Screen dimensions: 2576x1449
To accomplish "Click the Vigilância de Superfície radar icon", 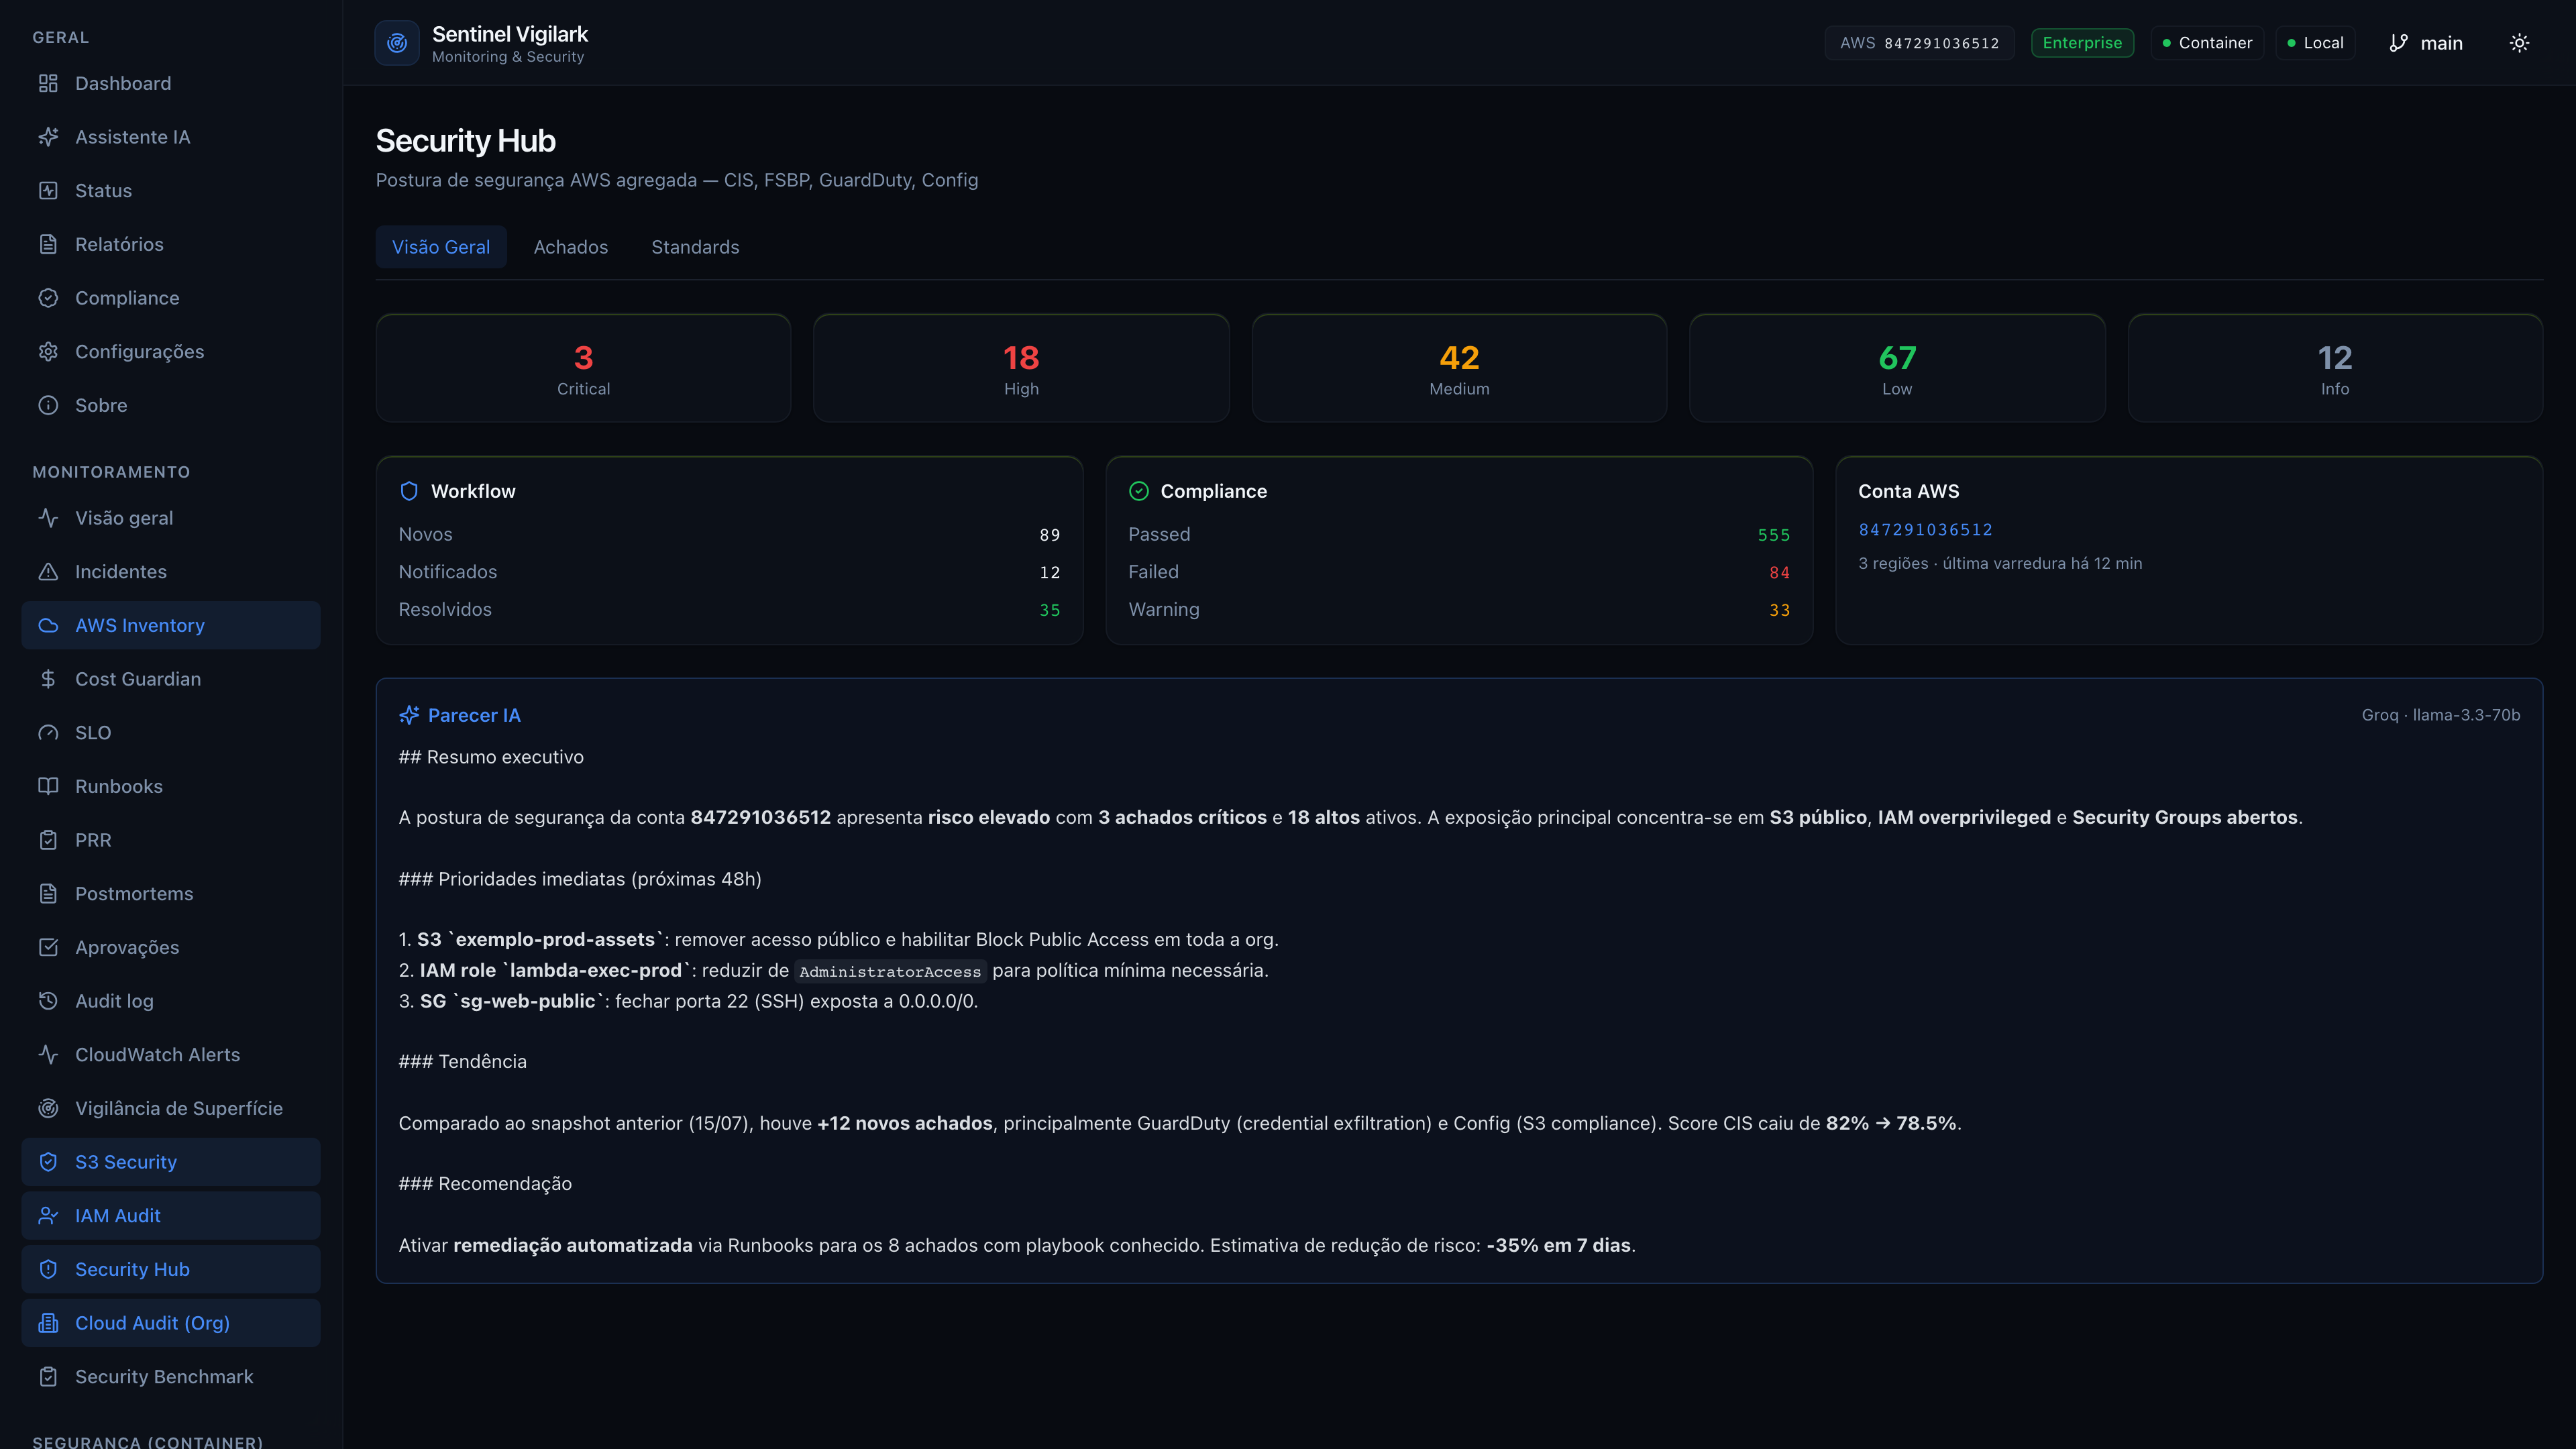I will [48, 1109].
